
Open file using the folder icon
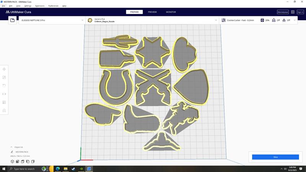(x=12, y=20)
